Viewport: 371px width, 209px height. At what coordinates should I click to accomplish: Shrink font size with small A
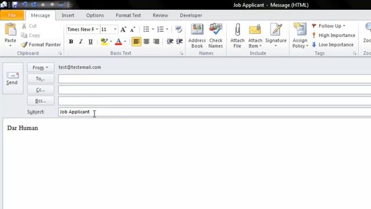[133, 30]
